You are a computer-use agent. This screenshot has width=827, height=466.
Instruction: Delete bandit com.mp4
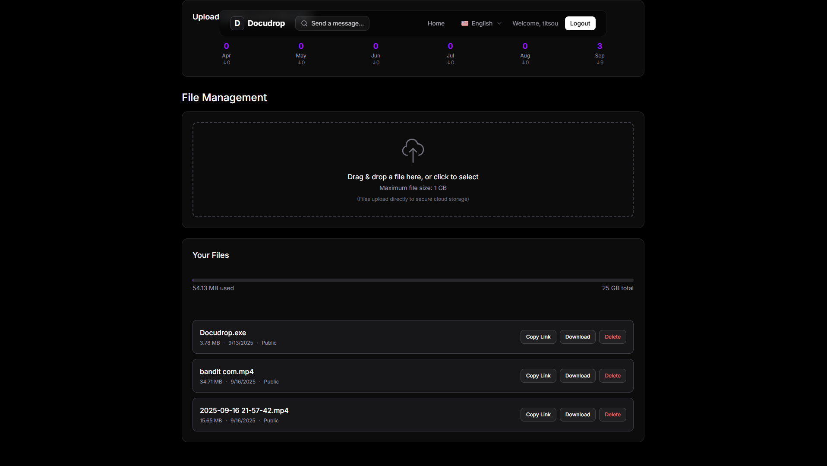[x=612, y=376]
